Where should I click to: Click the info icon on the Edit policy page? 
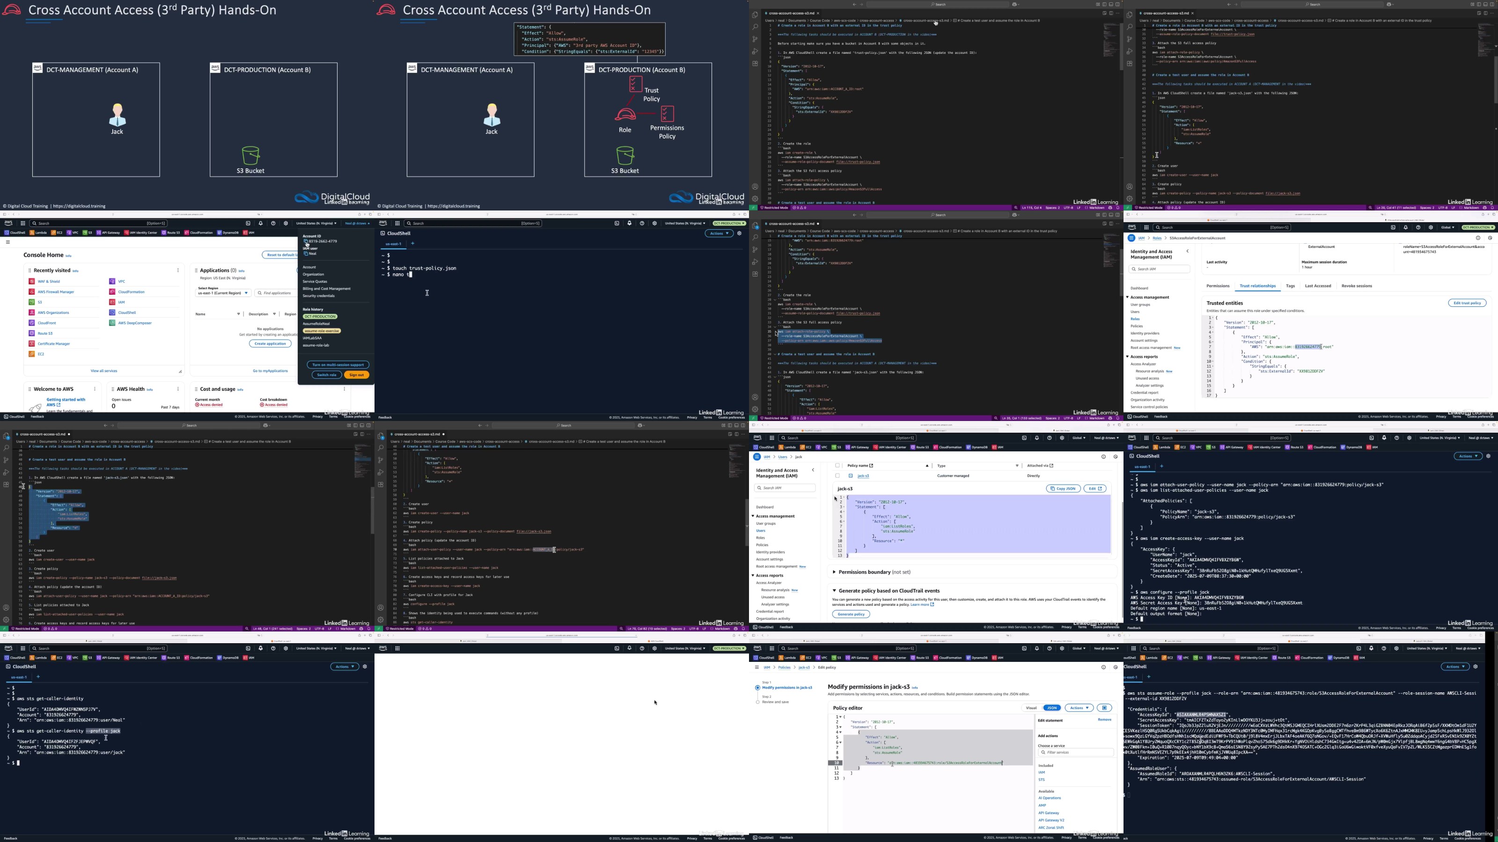point(1103,667)
